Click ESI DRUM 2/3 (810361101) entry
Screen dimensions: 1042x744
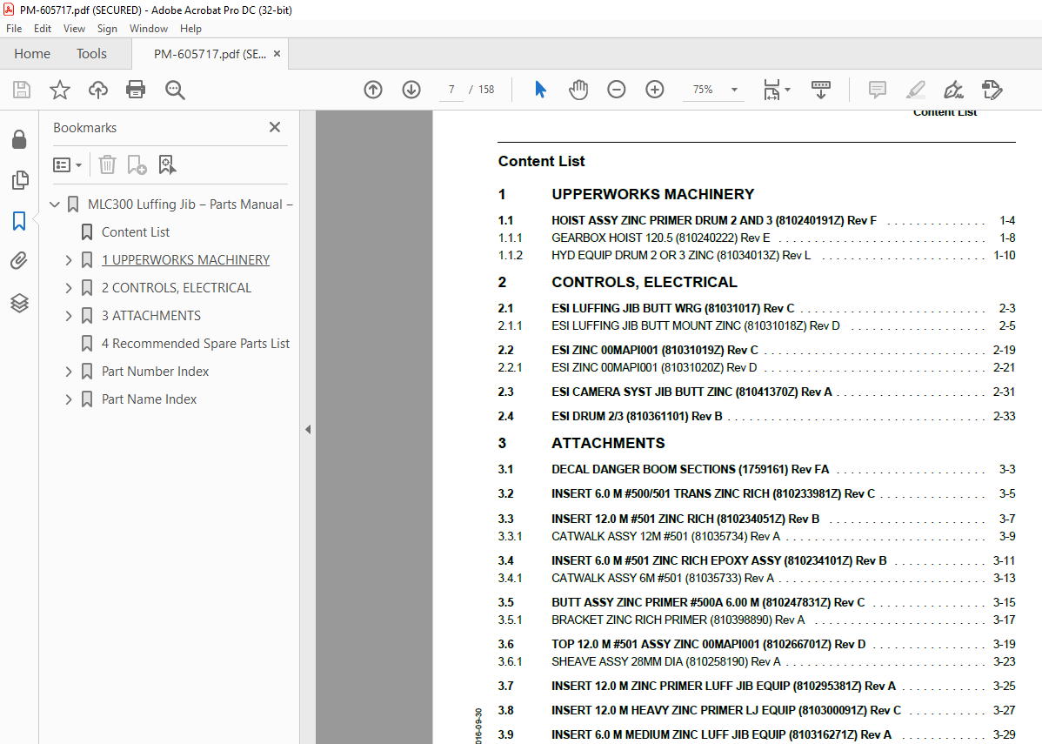pyautogui.click(x=637, y=416)
